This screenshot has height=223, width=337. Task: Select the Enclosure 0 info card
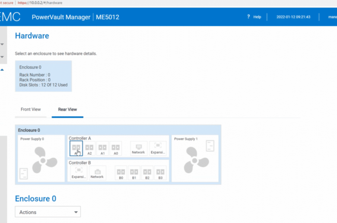pos(43,76)
